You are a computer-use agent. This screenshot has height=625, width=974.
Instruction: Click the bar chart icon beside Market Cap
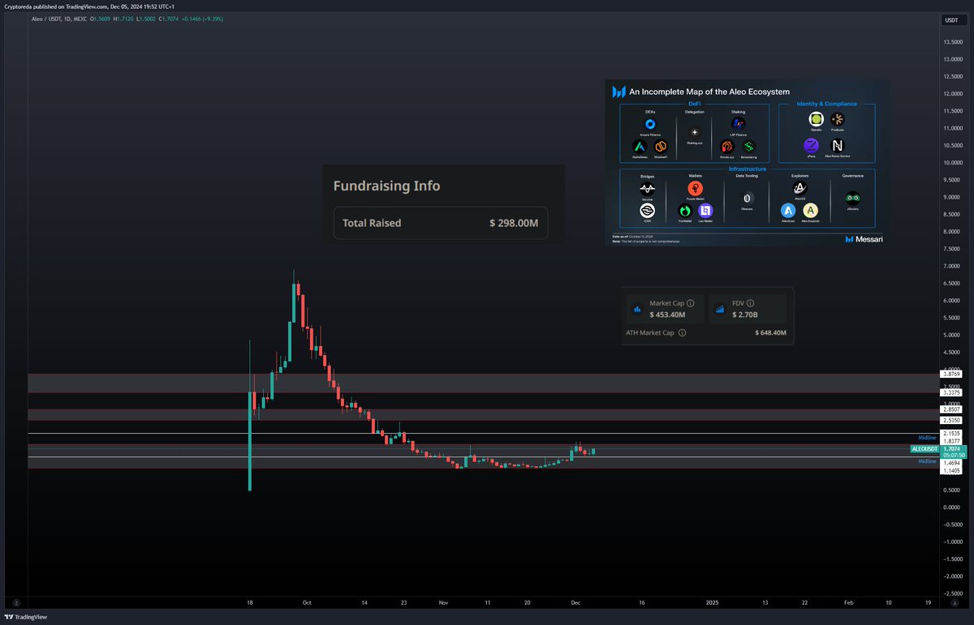point(637,309)
